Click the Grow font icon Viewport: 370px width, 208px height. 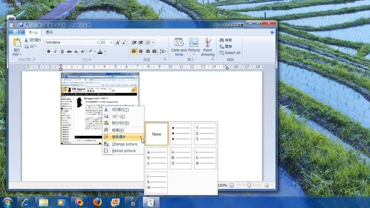coord(117,42)
